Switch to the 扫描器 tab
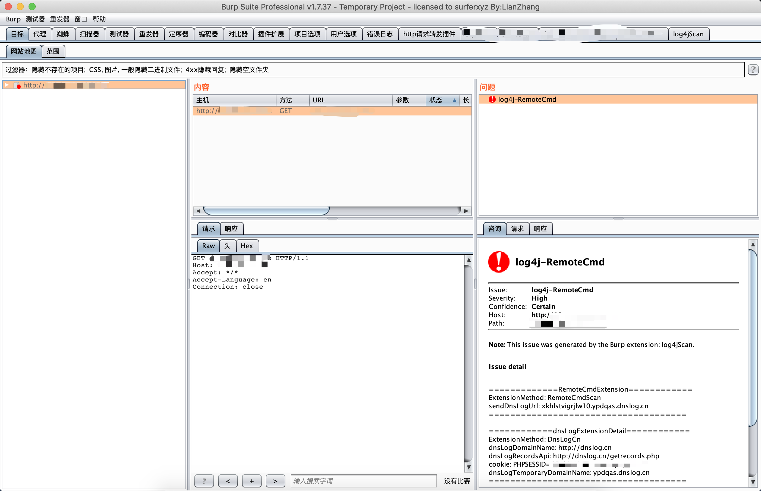Screen dimensions: 761x491 (89, 34)
